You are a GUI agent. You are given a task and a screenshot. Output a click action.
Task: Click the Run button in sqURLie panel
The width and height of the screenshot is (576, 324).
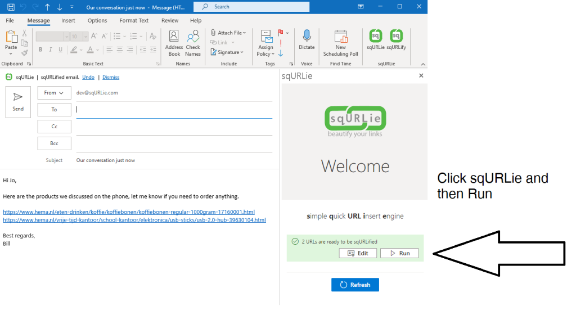coord(399,253)
